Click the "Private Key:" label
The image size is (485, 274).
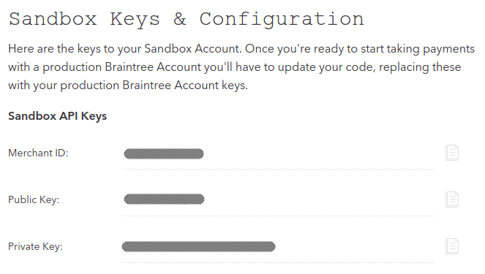pos(35,246)
